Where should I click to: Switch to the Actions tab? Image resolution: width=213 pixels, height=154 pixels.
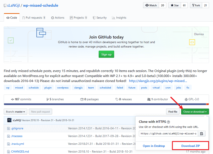coord(58,18)
